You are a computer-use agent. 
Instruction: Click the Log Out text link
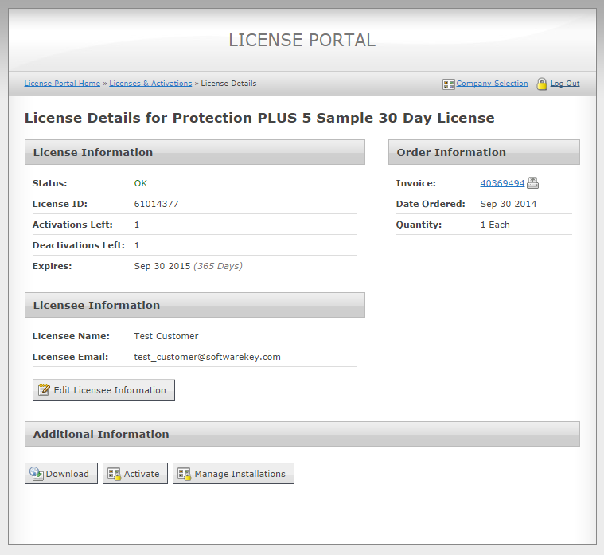point(565,84)
